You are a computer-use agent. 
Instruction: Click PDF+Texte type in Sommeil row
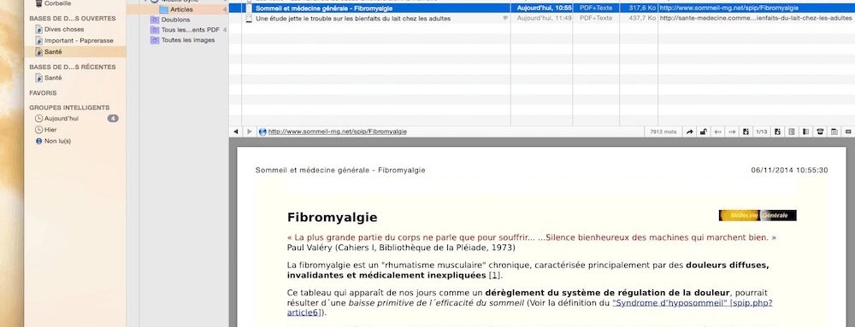596,9
